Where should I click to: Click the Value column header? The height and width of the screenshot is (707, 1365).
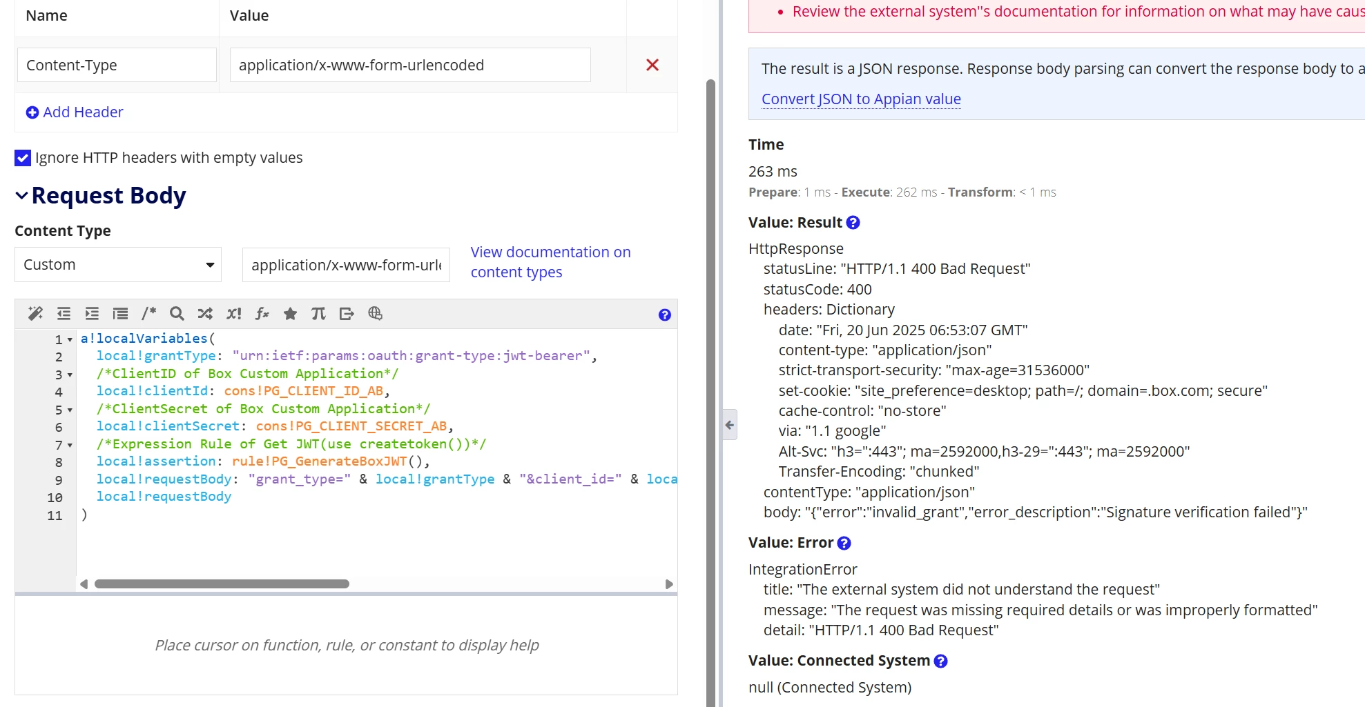click(x=249, y=16)
